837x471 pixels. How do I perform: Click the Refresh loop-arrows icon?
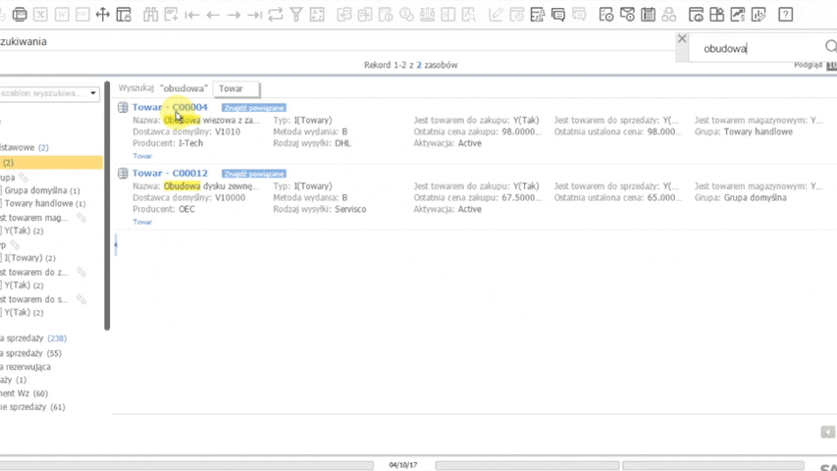point(276,15)
